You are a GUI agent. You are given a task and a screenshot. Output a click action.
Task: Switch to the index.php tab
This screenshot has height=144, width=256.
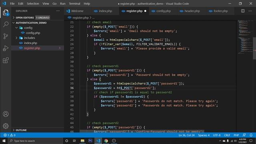tap(105, 11)
